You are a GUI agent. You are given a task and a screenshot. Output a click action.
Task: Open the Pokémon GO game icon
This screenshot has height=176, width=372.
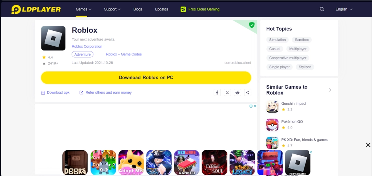click(x=272, y=125)
